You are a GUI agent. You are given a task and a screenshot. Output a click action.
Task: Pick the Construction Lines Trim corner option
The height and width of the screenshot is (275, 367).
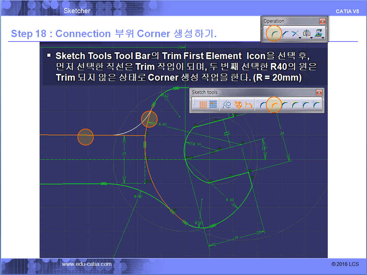[x=306, y=105]
